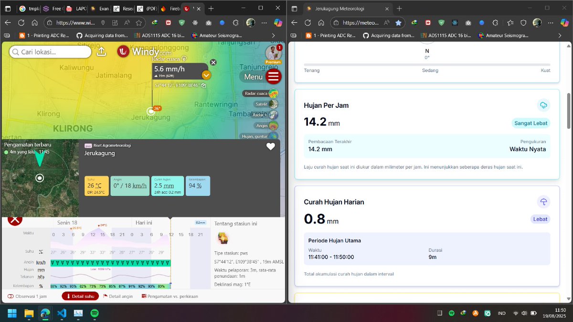The image size is (573, 322).
Task: Select the Detail suhu button
Action: 80,296
